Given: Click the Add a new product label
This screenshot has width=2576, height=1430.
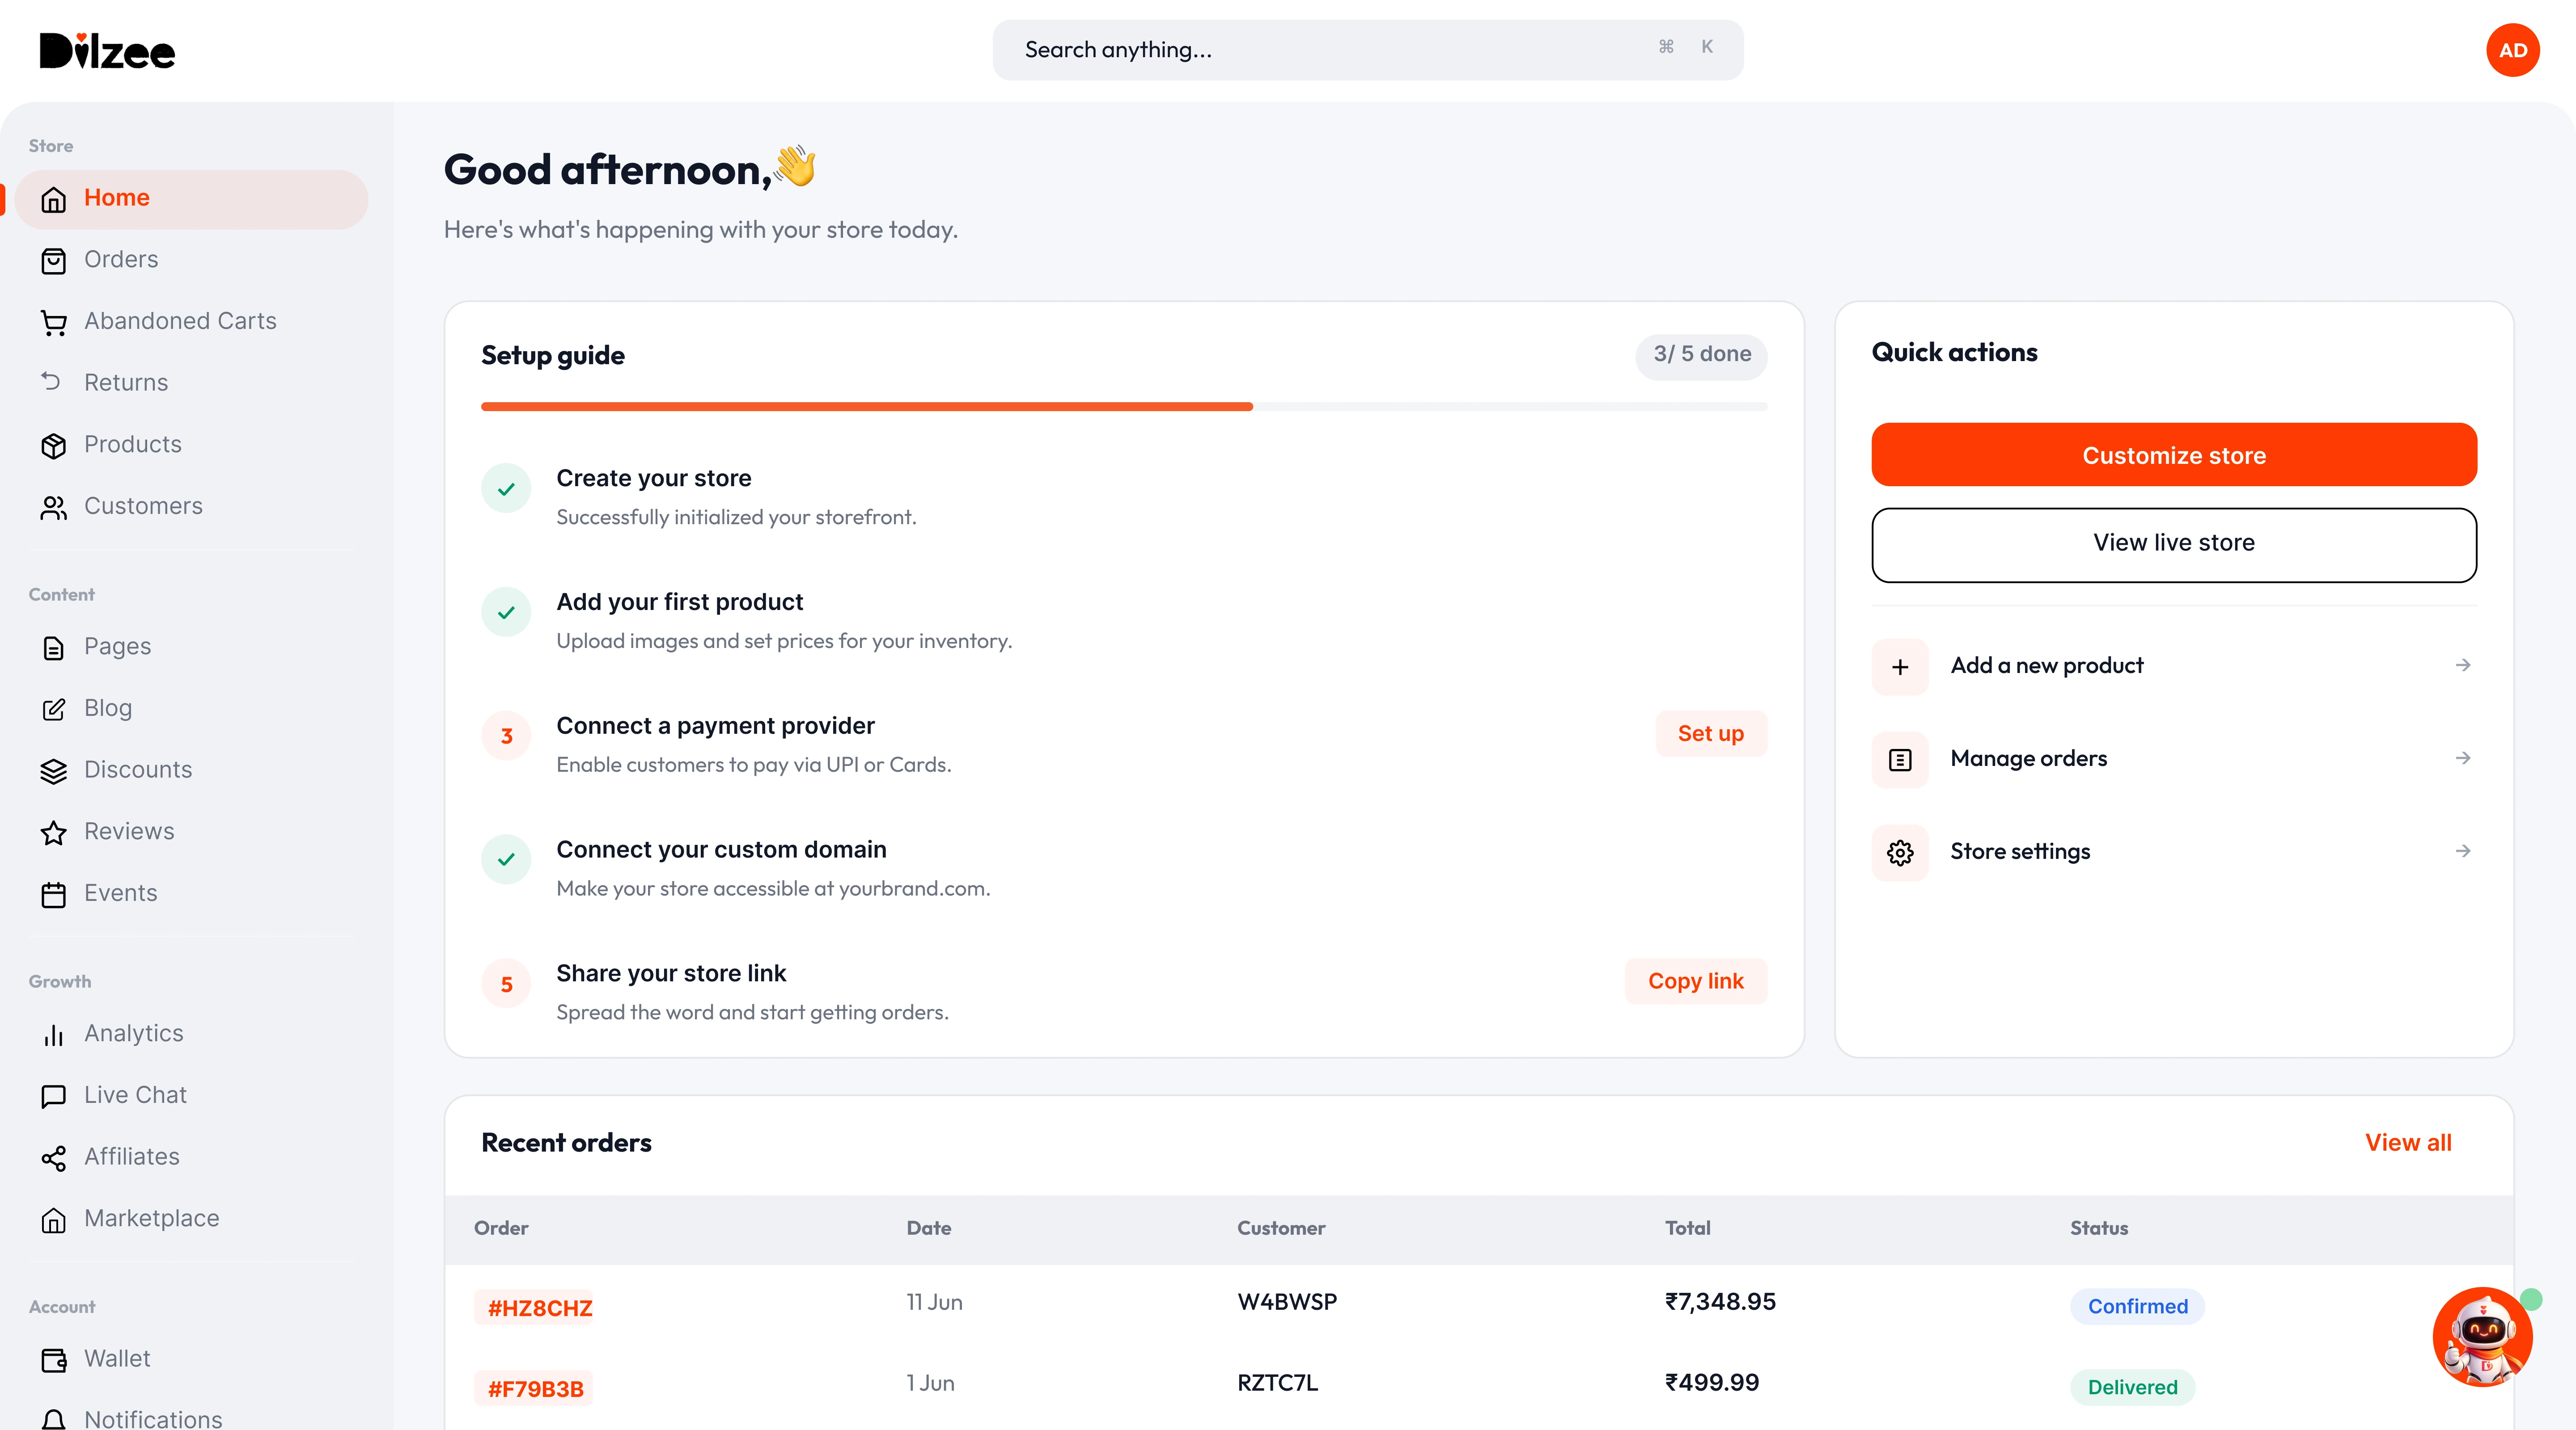Looking at the screenshot, I should (x=2046, y=665).
